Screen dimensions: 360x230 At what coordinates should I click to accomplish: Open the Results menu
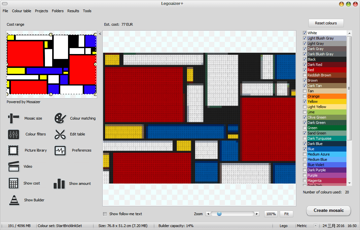(x=73, y=11)
